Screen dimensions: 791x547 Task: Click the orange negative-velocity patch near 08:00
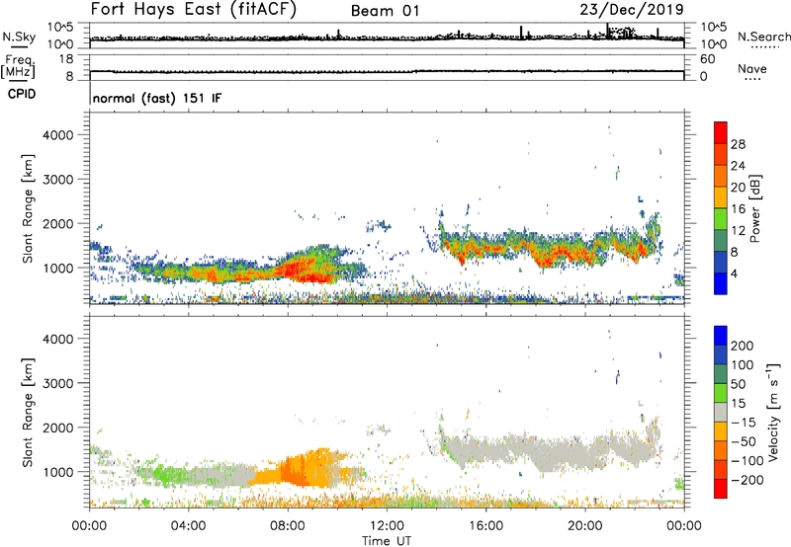(293, 471)
